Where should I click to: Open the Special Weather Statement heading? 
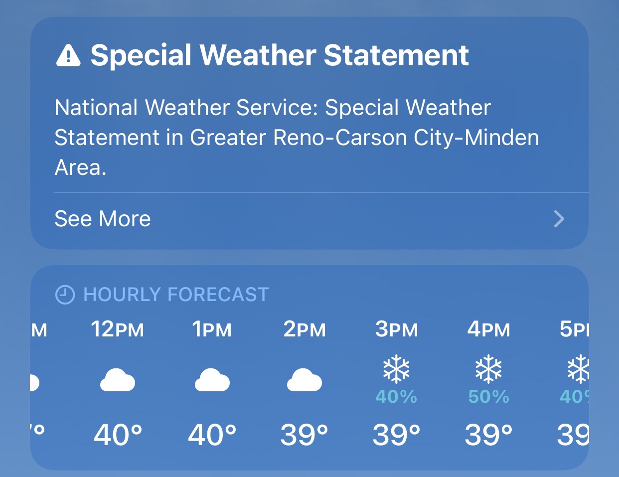[279, 55]
